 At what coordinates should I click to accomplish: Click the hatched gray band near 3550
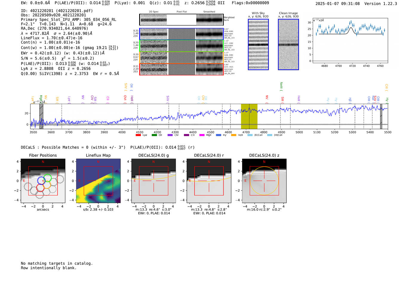[x=41, y=117]
